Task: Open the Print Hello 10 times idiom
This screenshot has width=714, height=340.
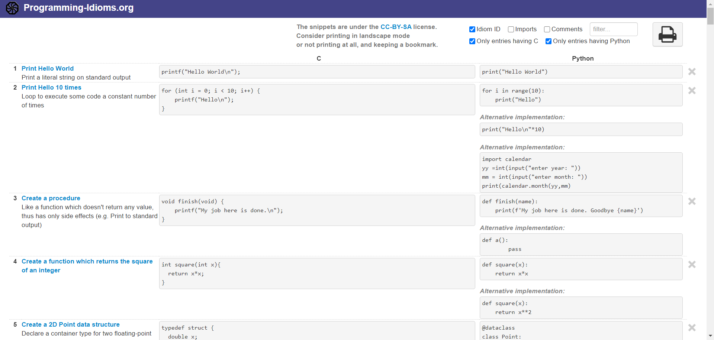Action: [x=51, y=87]
